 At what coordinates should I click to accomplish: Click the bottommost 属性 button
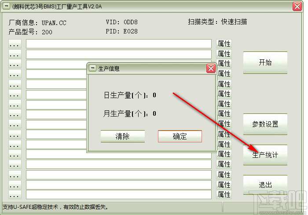click(224, 194)
